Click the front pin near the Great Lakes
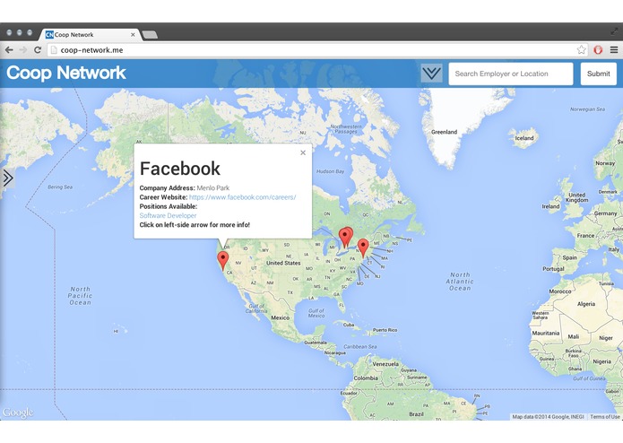The image size is (623, 443). 344,238
